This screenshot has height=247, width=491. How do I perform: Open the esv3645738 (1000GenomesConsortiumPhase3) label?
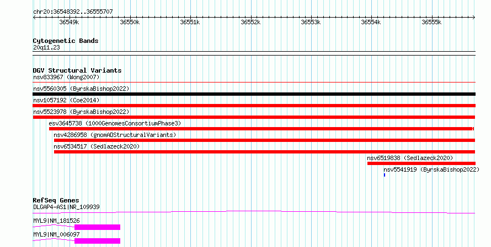pyautogui.click(x=115, y=123)
